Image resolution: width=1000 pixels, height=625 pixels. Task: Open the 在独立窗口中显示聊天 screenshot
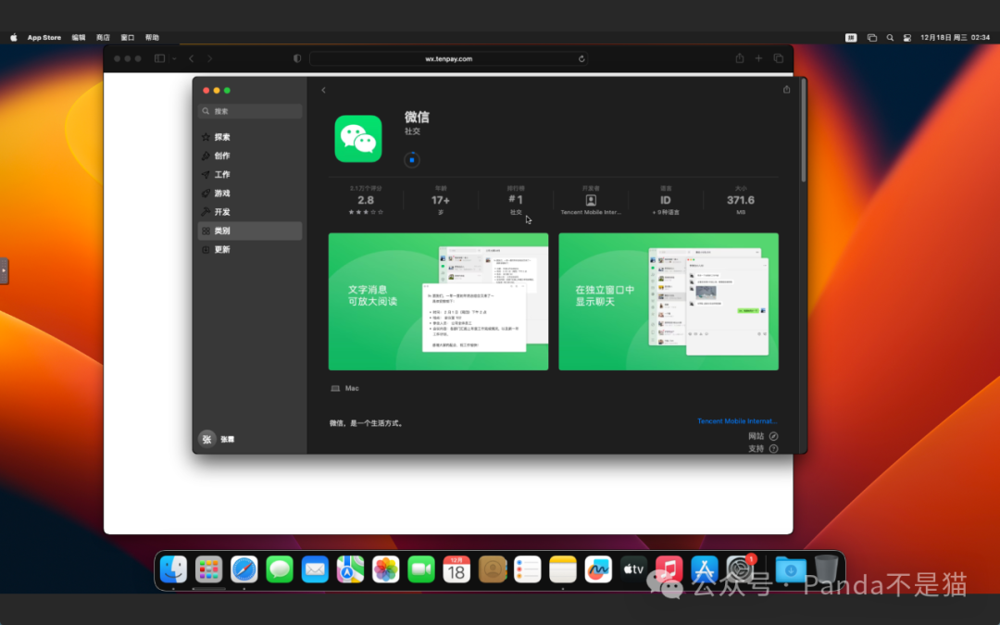point(669,302)
